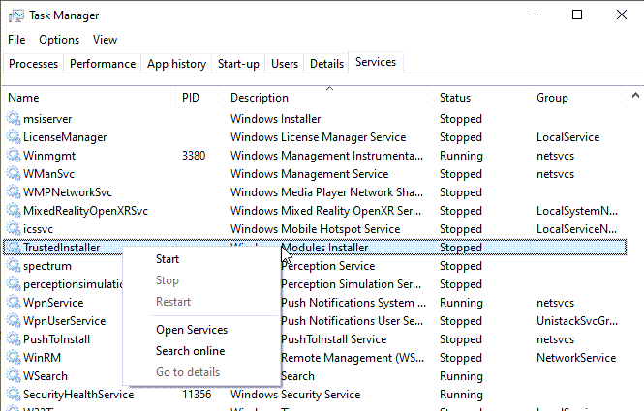Click the WMPNetworkSvc service gear icon
This screenshot has height=411, width=644.
point(14,192)
